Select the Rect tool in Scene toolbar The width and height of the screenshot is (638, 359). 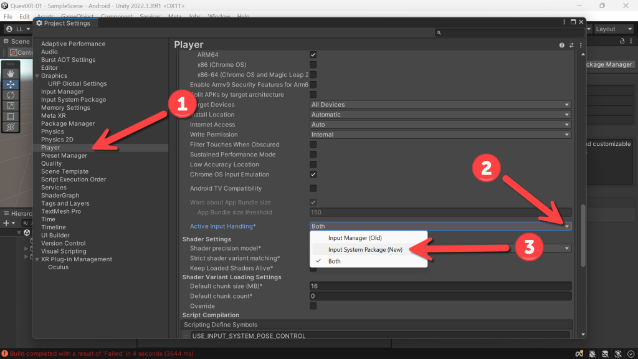[x=11, y=116]
